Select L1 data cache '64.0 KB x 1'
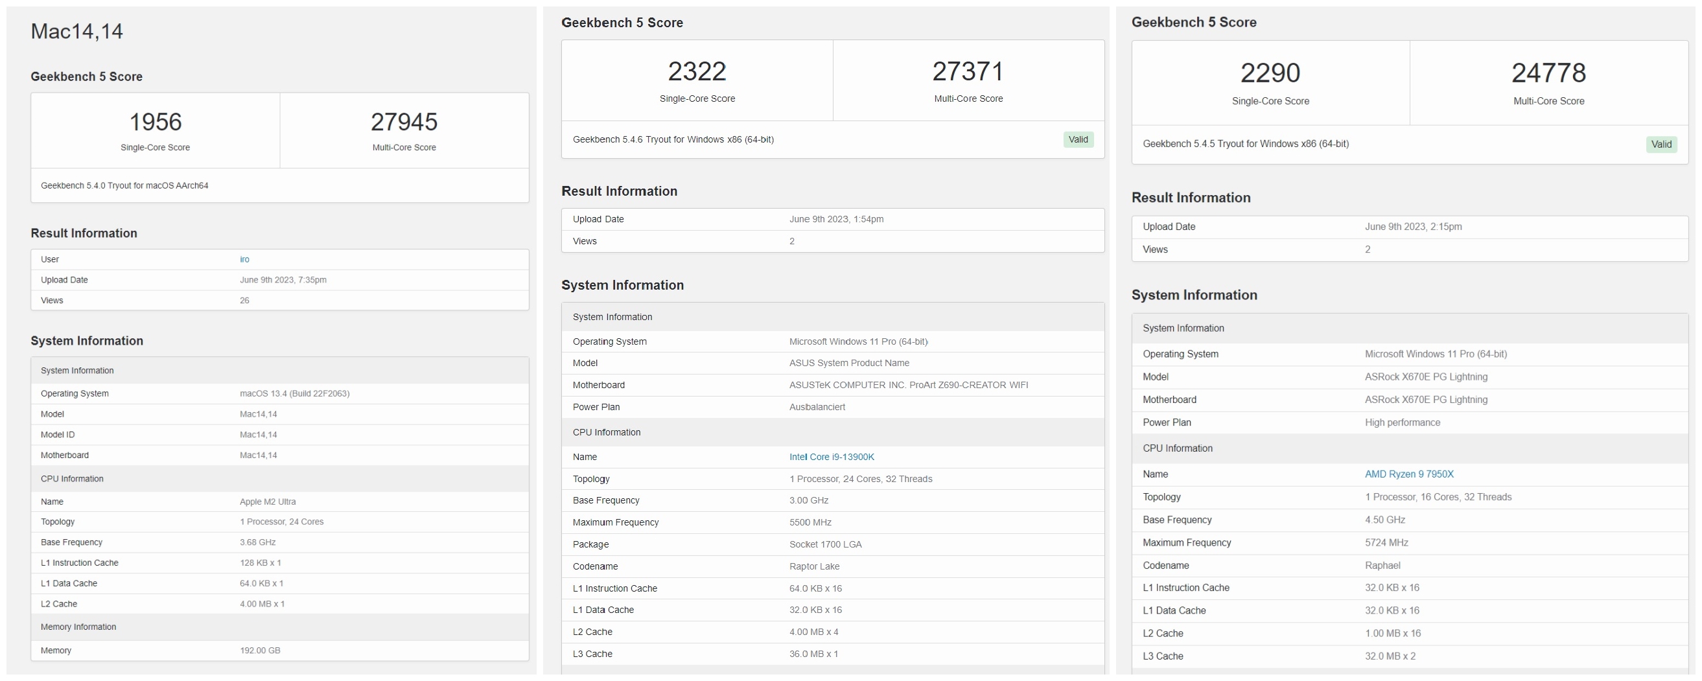The image size is (1702, 681). pyautogui.click(x=262, y=583)
